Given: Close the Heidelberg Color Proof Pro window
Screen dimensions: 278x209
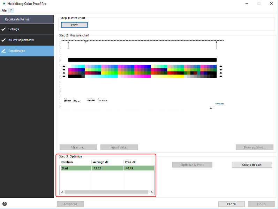Looking at the screenshot, I should tap(271, 3).
